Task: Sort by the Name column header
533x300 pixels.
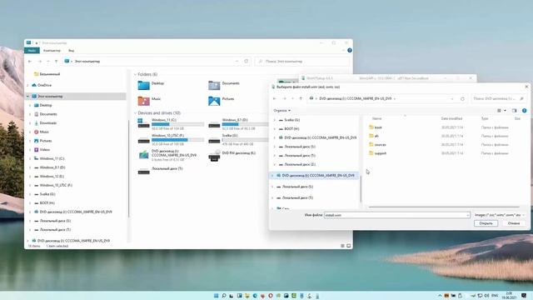Action: [x=376, y=118]
